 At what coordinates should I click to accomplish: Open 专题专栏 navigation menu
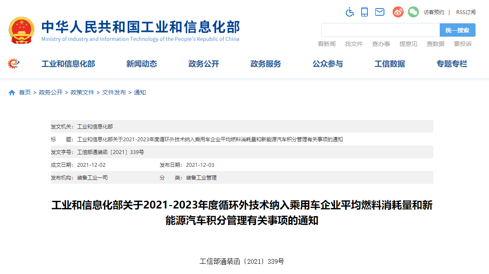tap(452, 64)
